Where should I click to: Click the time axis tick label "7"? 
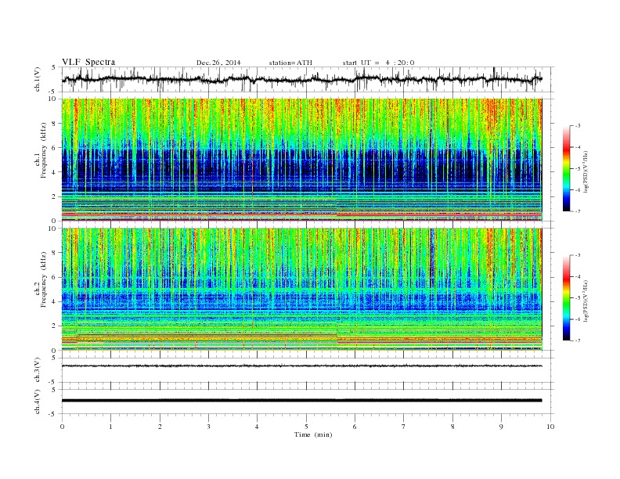click(404, 427)
